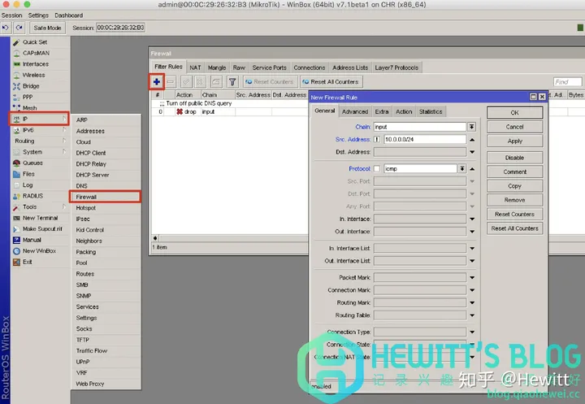
Task: Open the Protocol dropdown list
Action: [461, 169]
